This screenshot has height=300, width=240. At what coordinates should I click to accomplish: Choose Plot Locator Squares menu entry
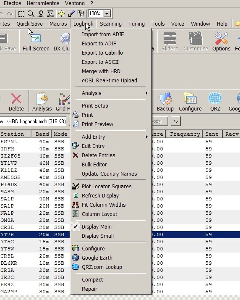point(111,187)
